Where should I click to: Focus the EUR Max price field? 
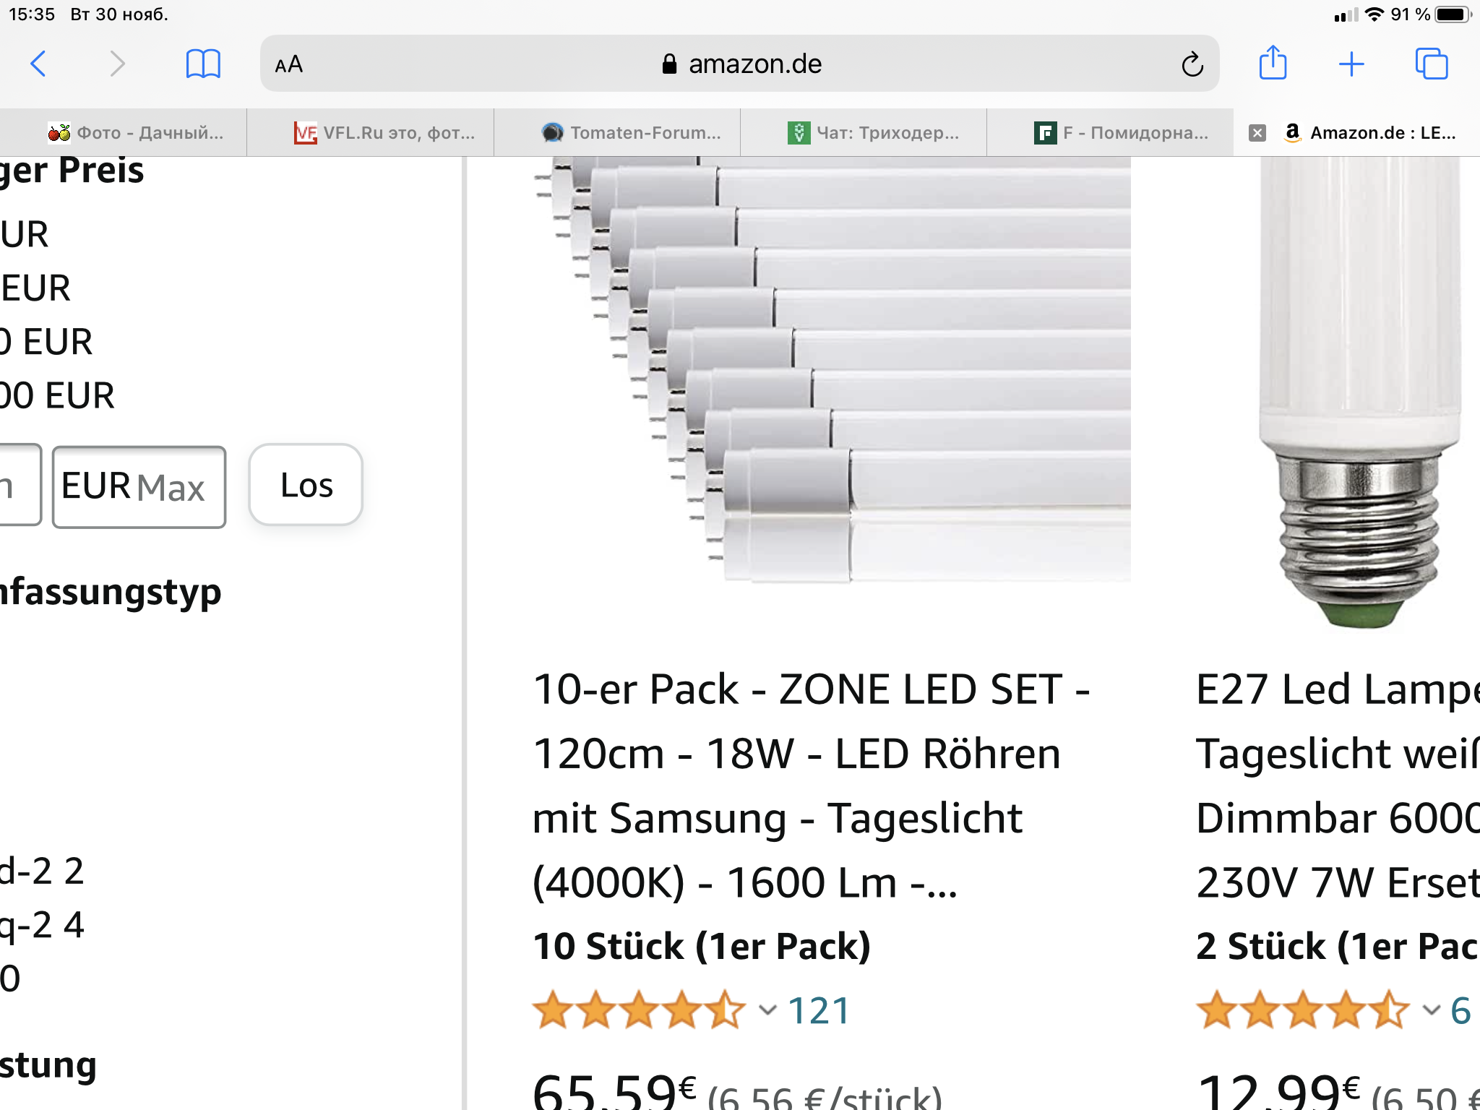139,486
